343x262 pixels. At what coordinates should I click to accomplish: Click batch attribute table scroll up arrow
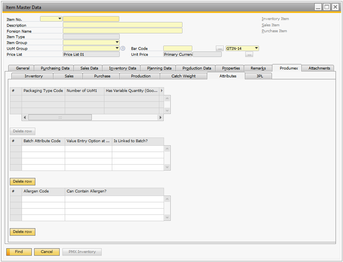click(168, 148)
